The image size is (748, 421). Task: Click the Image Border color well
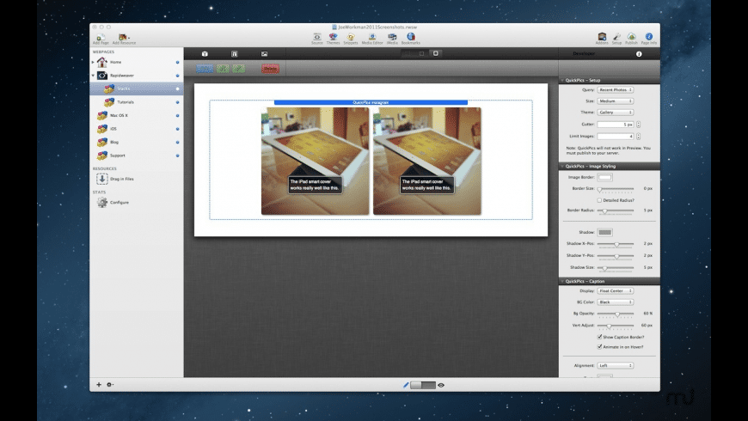(605, 177)
